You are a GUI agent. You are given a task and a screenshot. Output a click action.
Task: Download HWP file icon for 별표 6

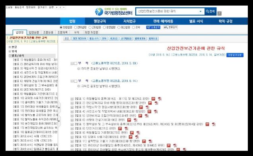(x=129, y=120)
